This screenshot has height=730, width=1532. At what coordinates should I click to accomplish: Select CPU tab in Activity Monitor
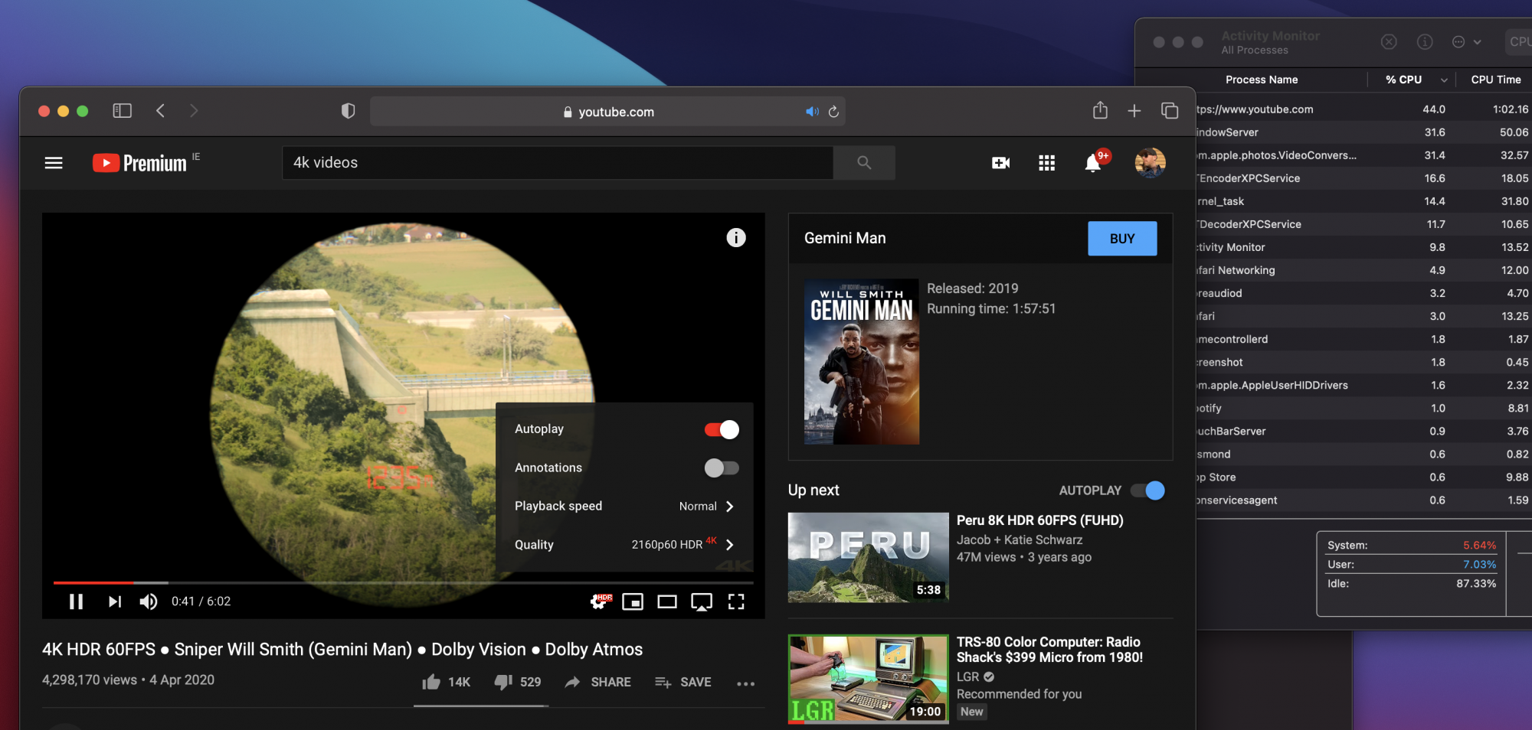[1520, 42]
